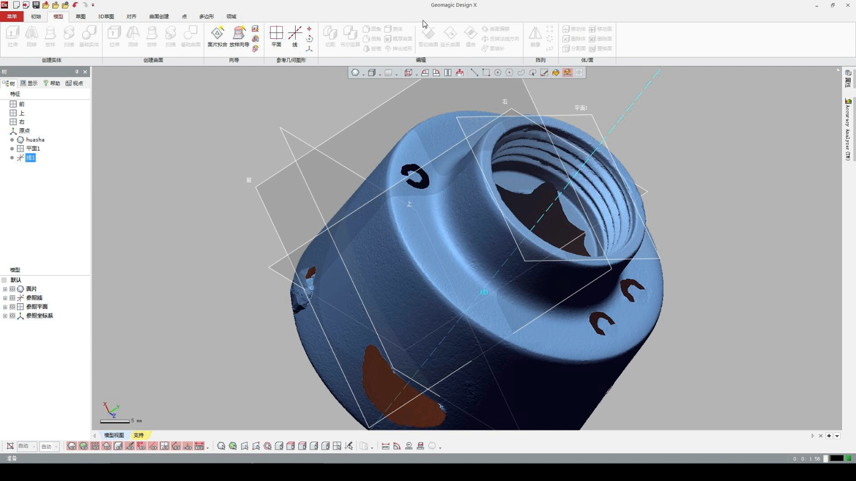Switch to the 草图 ribbon tab

pos(80,16)
